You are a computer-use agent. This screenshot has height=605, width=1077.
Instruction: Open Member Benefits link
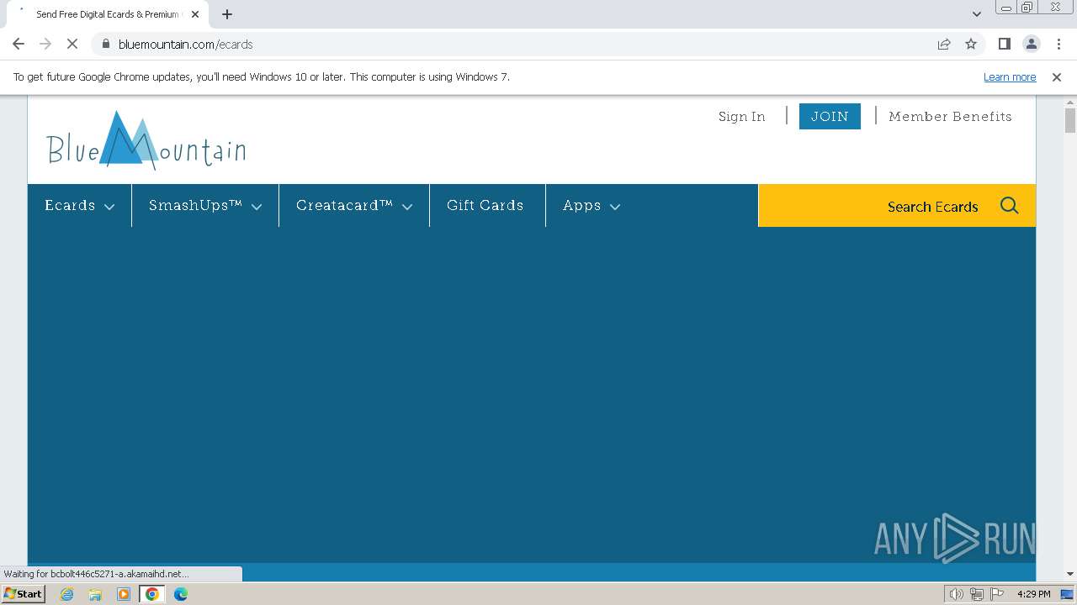(x=950, y=116)
